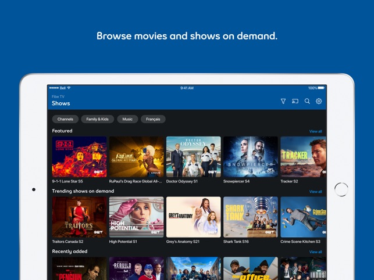Image resolution: width=374 pixels, height=280 pixels.
Task: Click the 'Fibe TV' label above Shows
Action: click(x=58, y=96)
